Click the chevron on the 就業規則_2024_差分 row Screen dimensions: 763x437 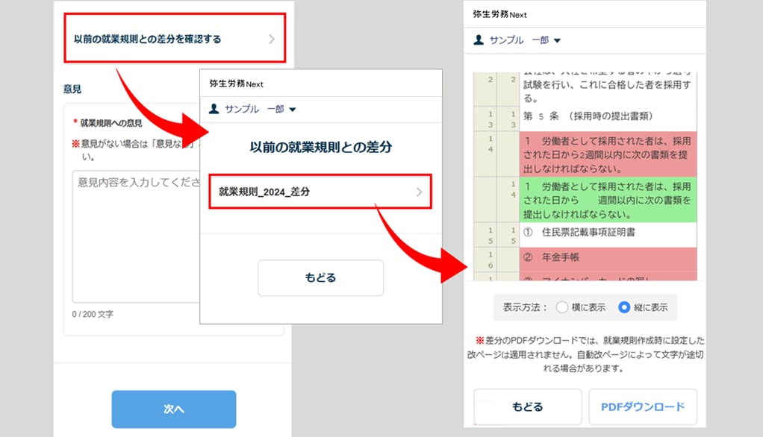coord(419,192)
